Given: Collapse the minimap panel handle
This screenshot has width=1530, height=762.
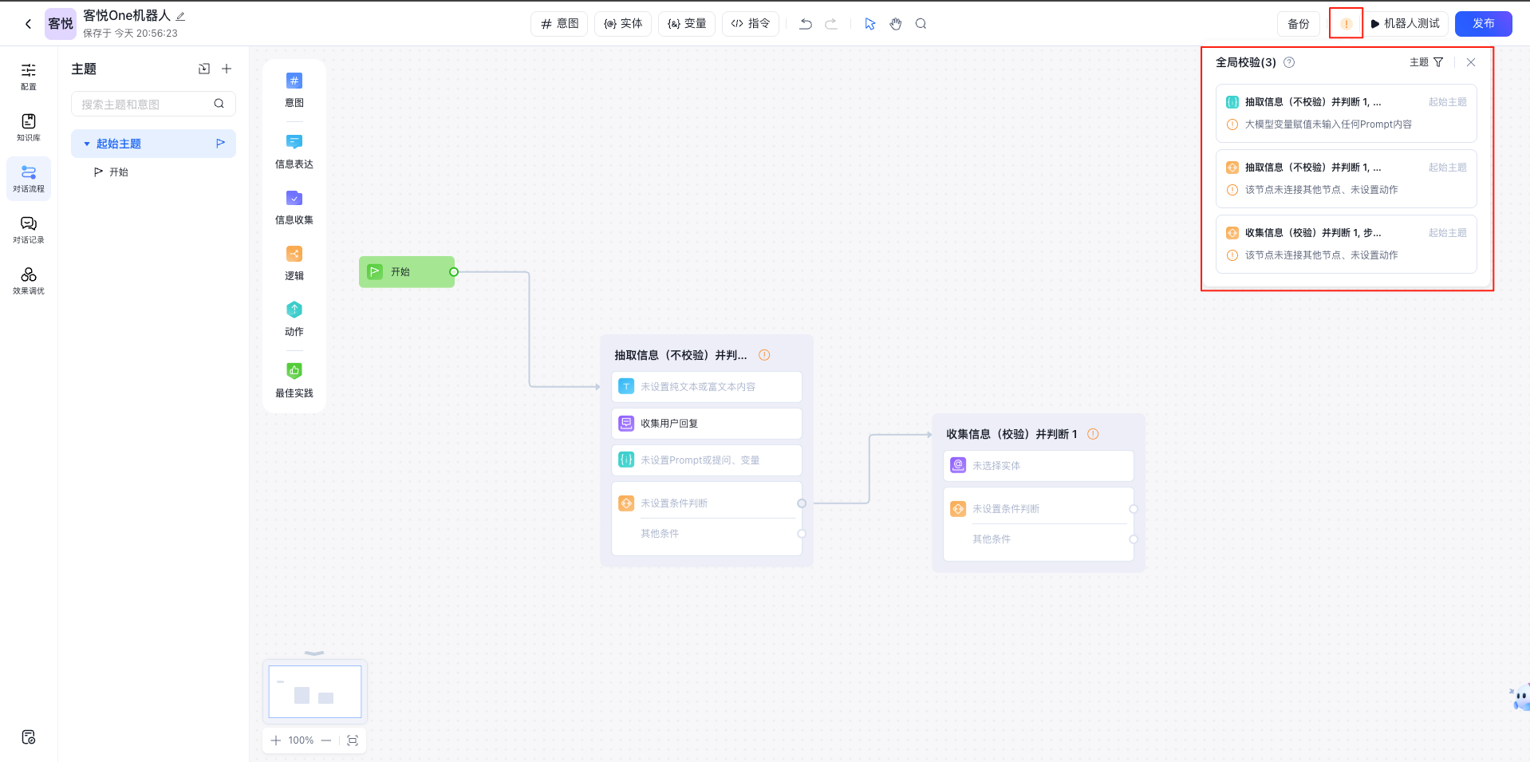Looking at the screenshot, I should pyautogui.click(x=314, y=653).
